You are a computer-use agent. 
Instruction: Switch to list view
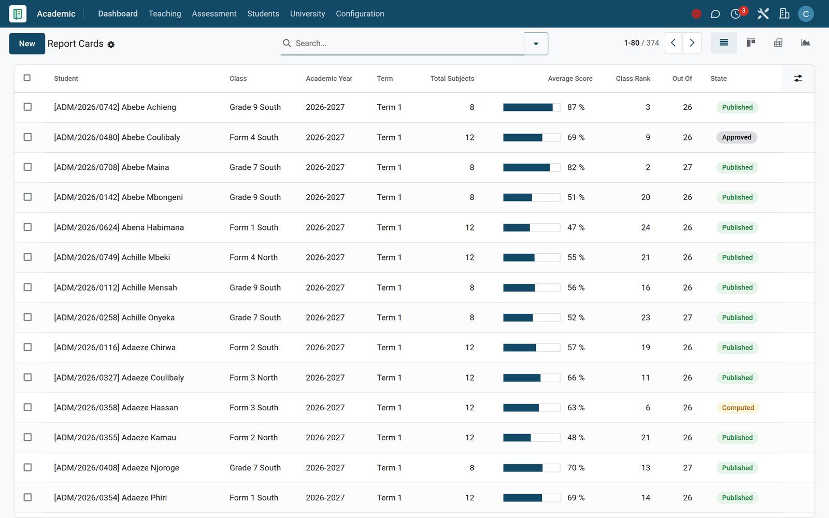[x=724, y=43]
